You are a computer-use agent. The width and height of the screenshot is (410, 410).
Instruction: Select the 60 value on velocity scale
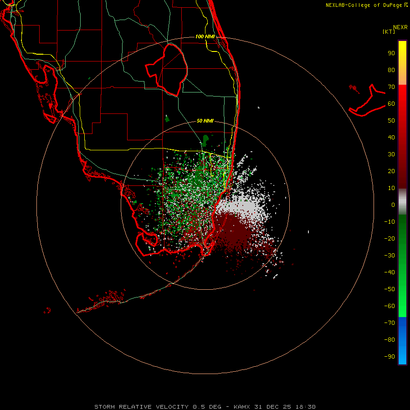tap(391, 103)
